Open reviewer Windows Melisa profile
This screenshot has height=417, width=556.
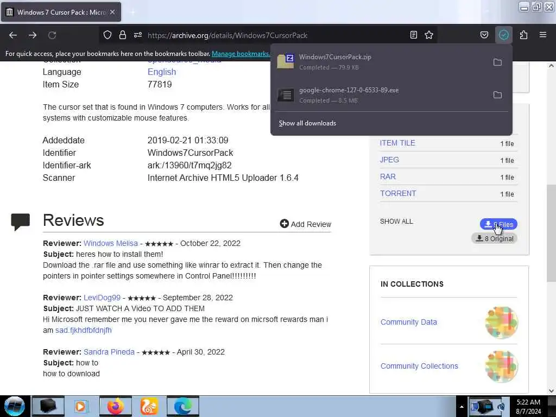[x=111, y=243]
